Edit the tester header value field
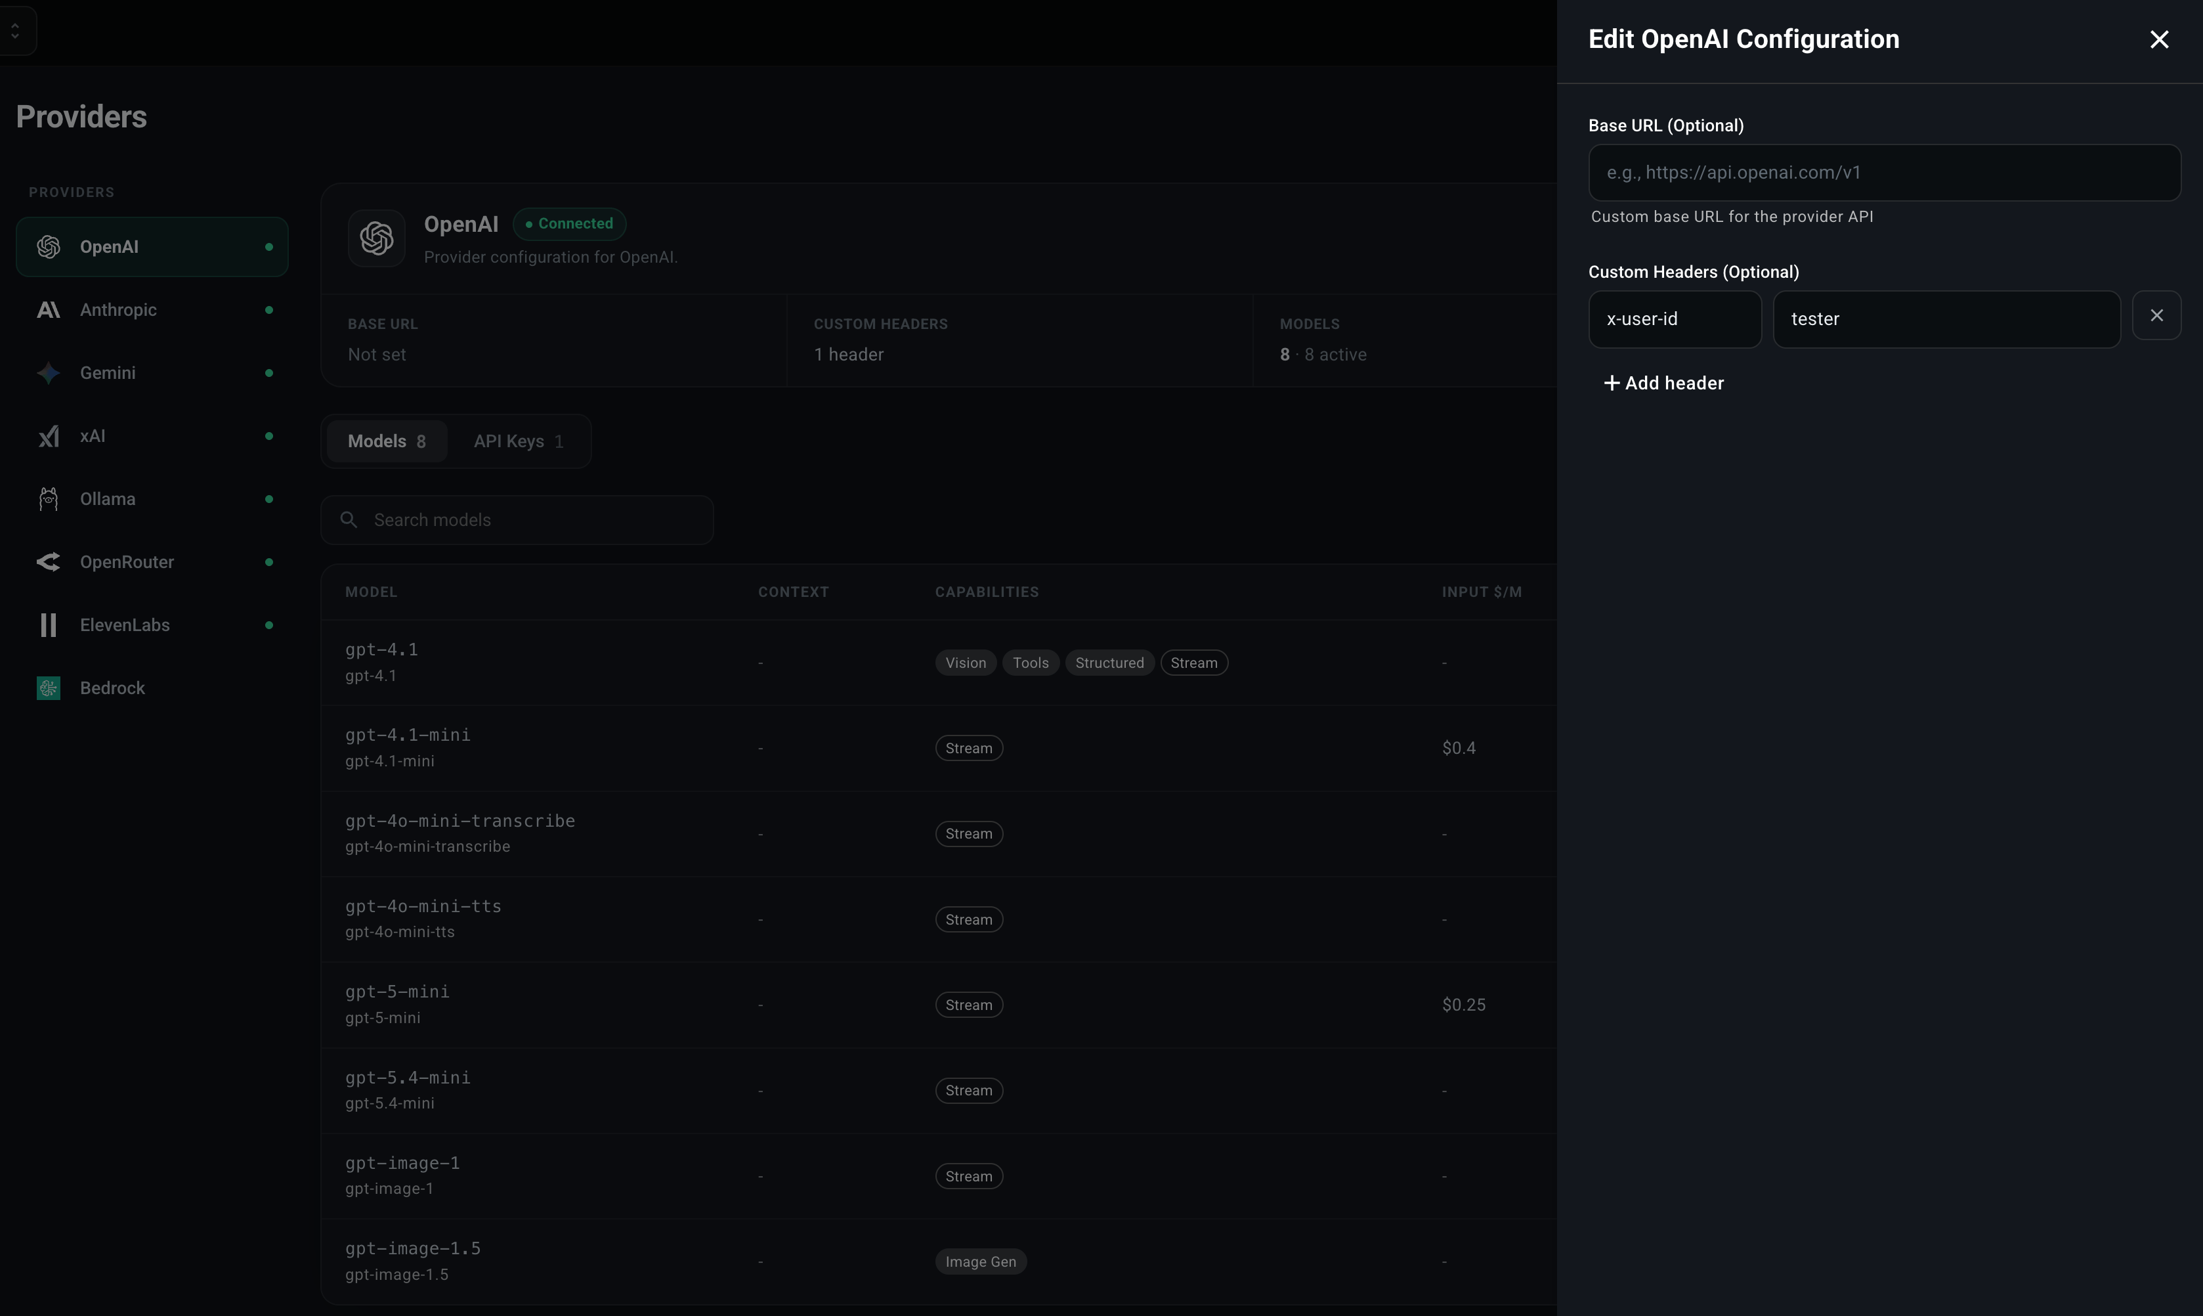The width and height of the screenshot is (2203, 1316). 1946,319
